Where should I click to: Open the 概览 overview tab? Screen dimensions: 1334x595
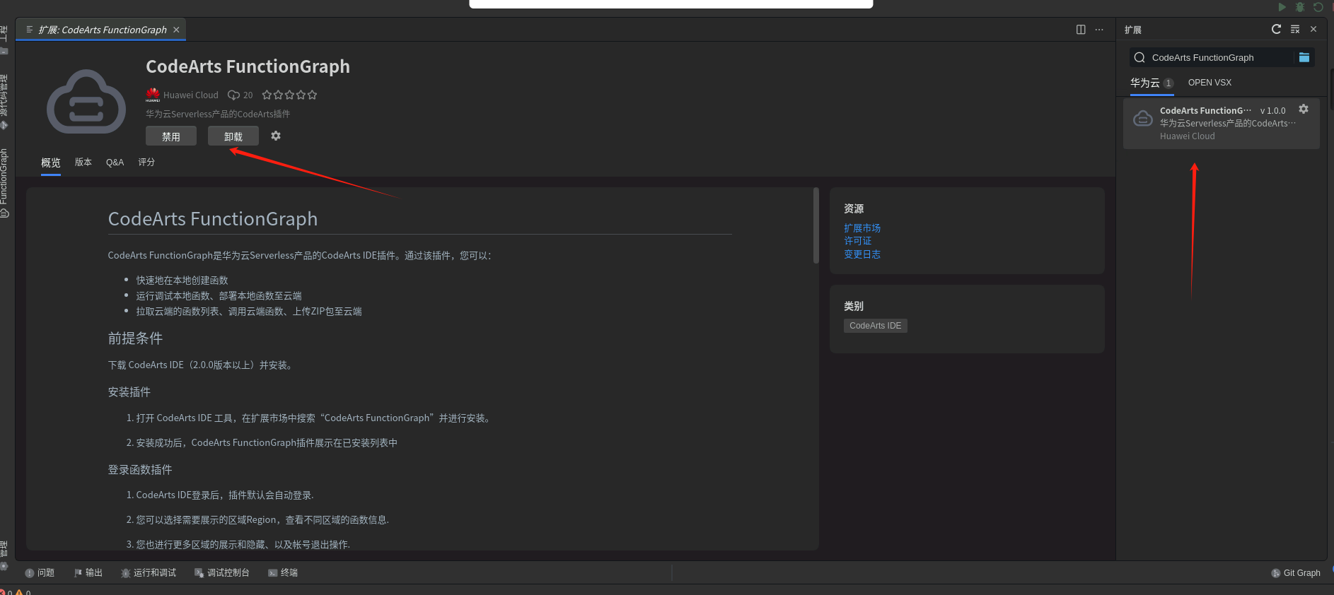tap(51, 163)
